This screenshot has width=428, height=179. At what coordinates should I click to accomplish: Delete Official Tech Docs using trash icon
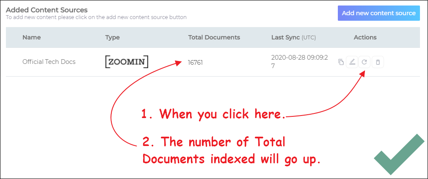click(x=378, y=62)
